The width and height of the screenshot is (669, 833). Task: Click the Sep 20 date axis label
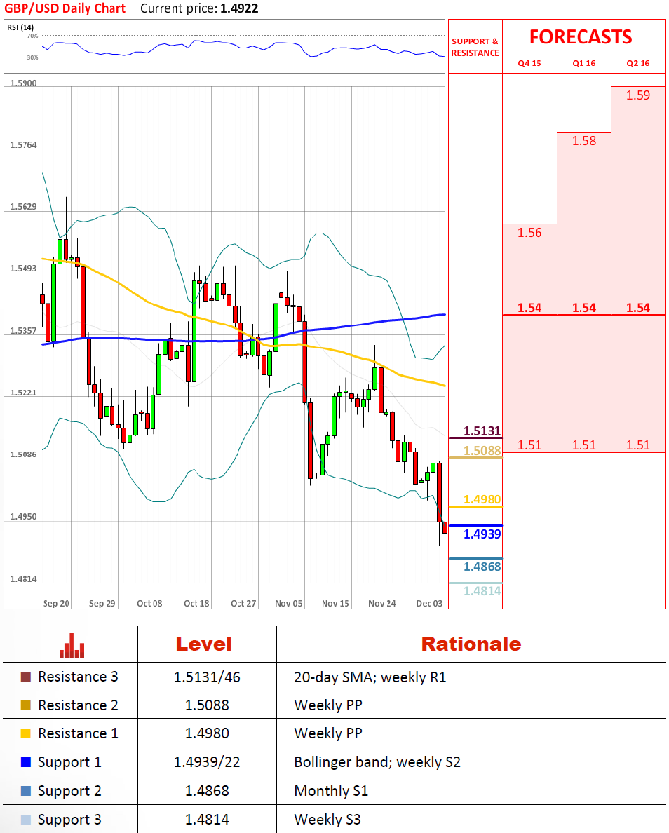[56, 604]
